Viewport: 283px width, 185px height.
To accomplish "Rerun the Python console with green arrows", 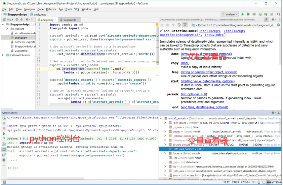I will [x=4, y=118].
